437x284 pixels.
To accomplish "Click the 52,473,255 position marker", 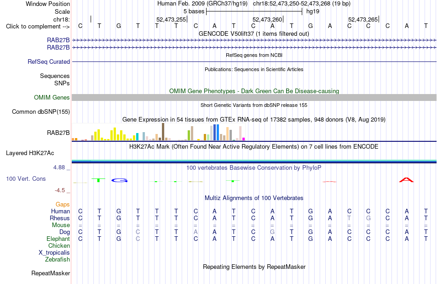I will pyautogui.click(x=171, y=19).
